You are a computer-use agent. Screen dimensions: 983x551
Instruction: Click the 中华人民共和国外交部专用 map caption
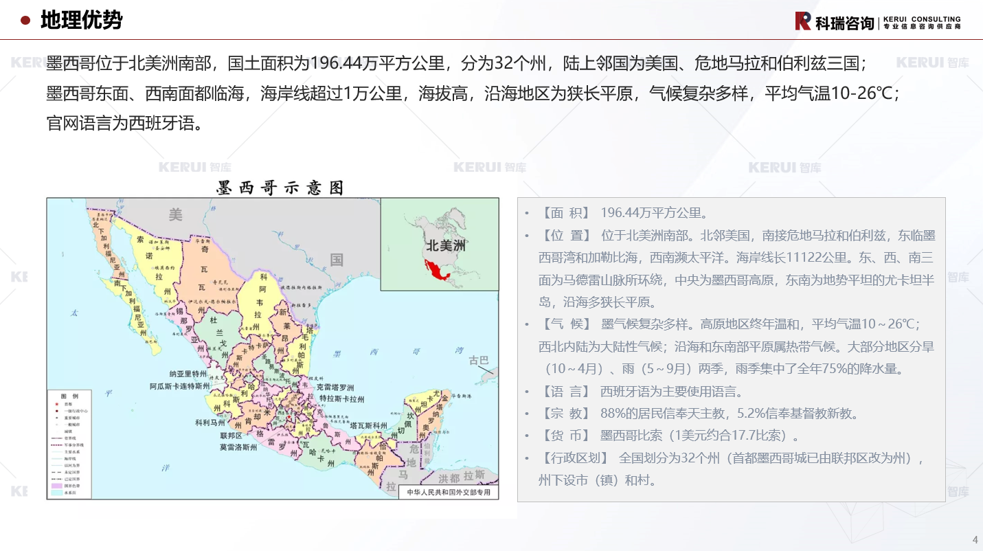(x=449, y=493)
